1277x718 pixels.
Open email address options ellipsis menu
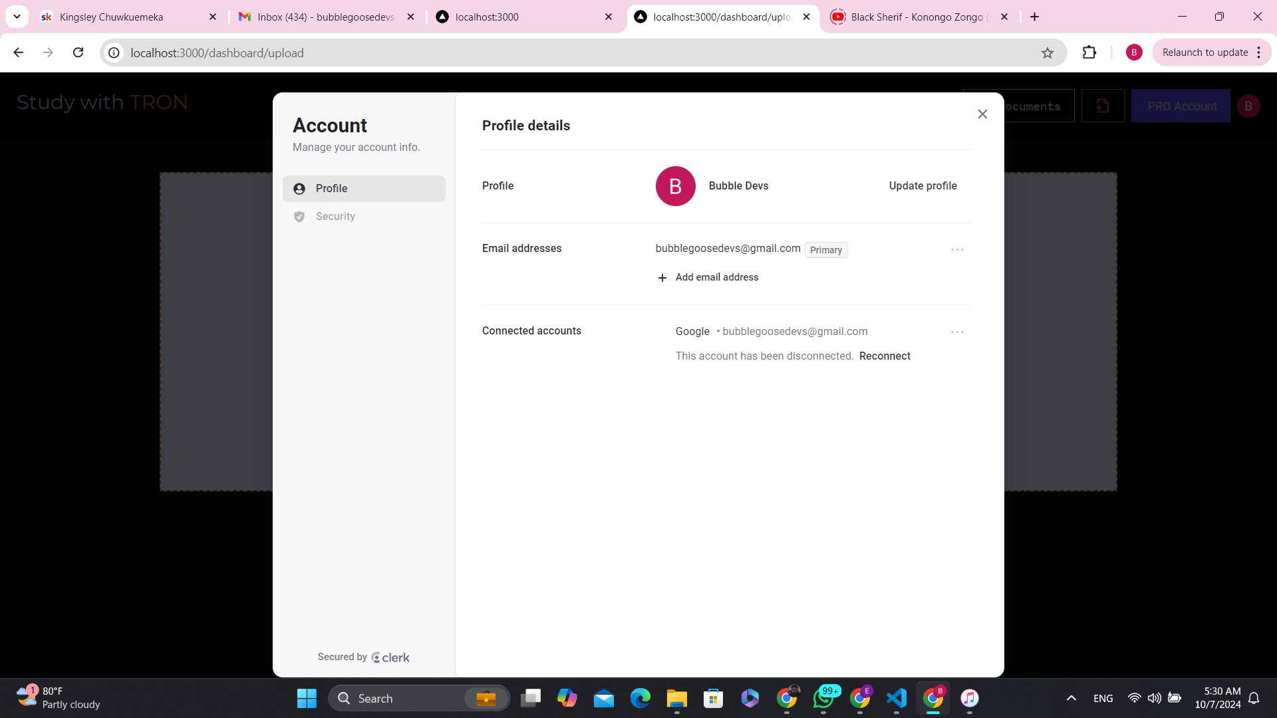[957, 250]
